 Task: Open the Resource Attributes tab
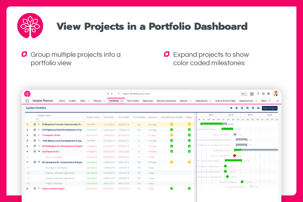[x=166, y=101]
